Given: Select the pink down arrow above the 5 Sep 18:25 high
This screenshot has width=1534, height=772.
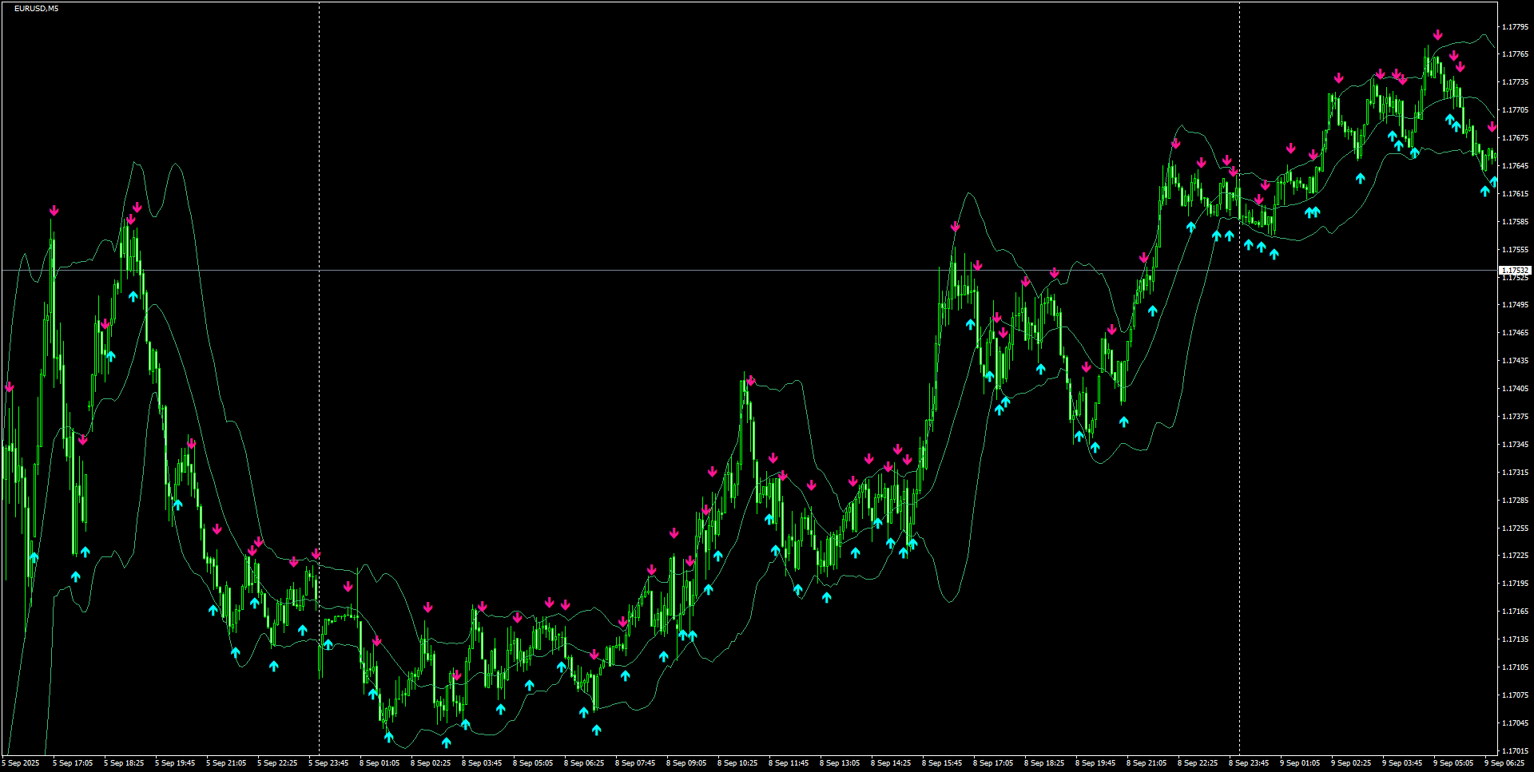Looking at the screenshot, I should (x=136, y=206).
